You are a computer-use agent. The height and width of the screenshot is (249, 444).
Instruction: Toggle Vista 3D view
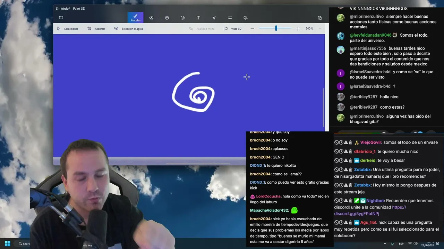(232, 29)
